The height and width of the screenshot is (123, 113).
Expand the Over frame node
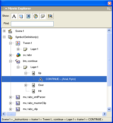26,85
